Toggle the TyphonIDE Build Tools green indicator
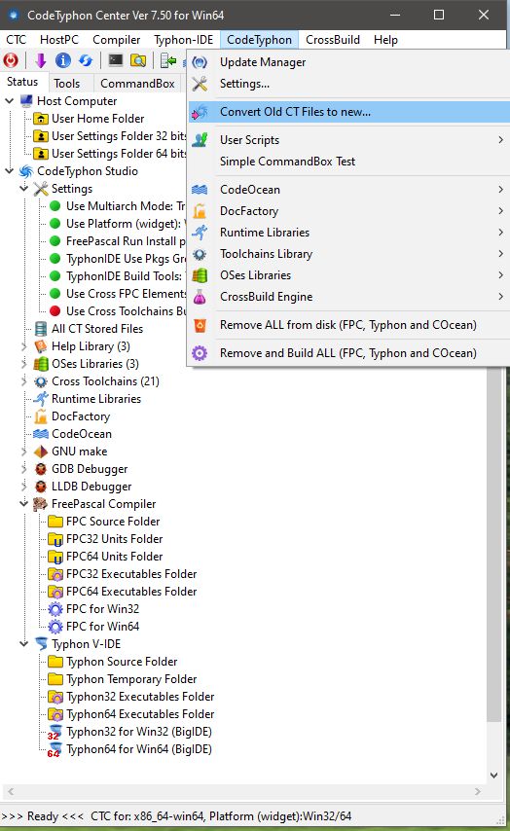 tap(55, 276)
